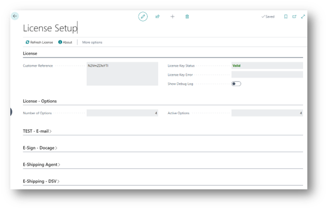The image size is (328, 210).
Task: Click the License Key Status field
Action: tap(267, 65)
